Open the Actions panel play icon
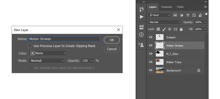220x99 pixels. click(x=142, y=17)
